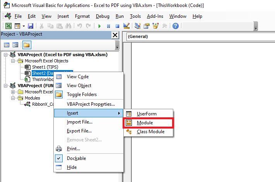Click the Break pause icon

tap(108, 26)
